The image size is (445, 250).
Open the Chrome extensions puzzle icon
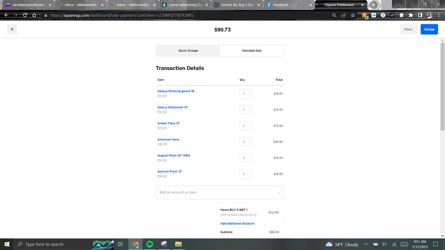pyautogui.click(x=411, y=15)
